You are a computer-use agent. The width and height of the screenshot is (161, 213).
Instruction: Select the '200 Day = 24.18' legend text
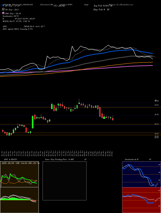13,14
